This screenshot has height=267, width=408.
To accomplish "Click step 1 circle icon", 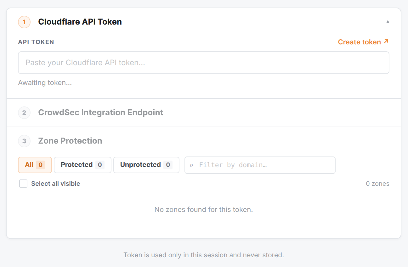I will coord(24,22).
